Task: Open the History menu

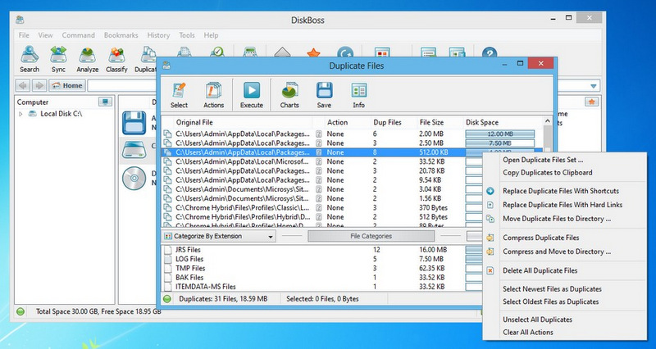Action: click(158, 35)
